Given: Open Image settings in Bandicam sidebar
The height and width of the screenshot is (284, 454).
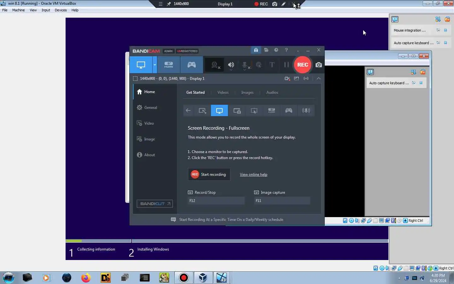Looking at the screenshot, I should 155,139.
